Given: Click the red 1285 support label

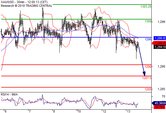Looking at the screenshot, I should click(x=148, y=89).
